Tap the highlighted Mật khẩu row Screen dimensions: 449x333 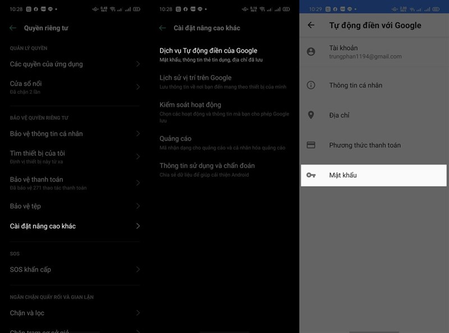pyautogui.click(x=374, y=175)
